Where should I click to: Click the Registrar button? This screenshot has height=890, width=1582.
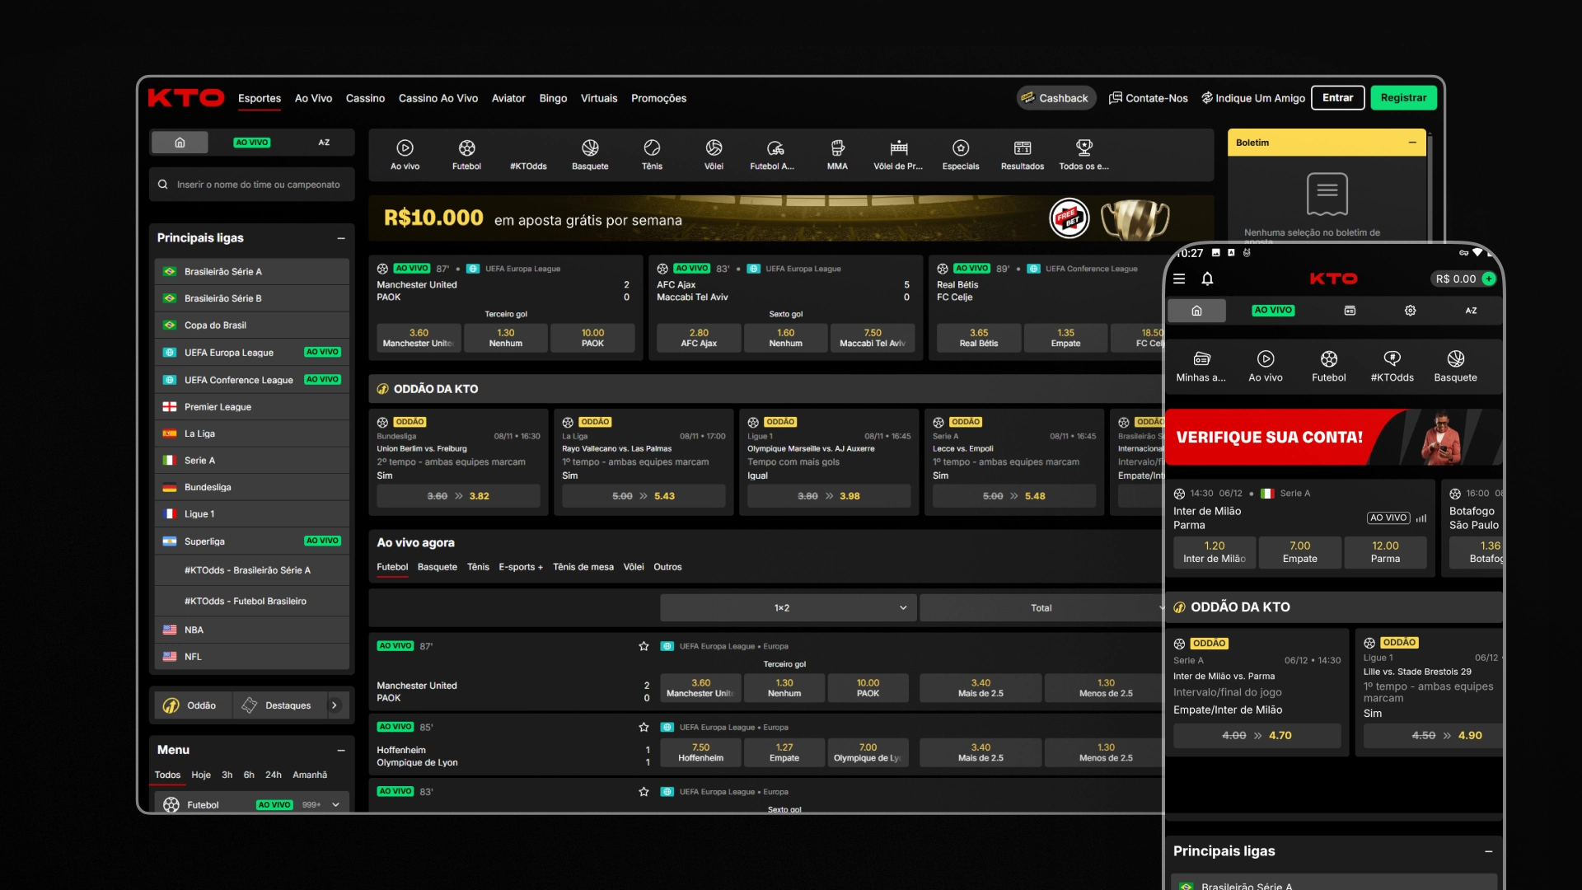(x=1403, y=98)
